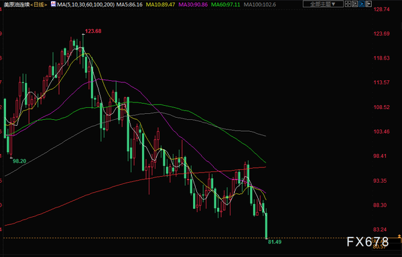
Task: Click the 81.49 latest low marker
Action: [x=275, y=242]
